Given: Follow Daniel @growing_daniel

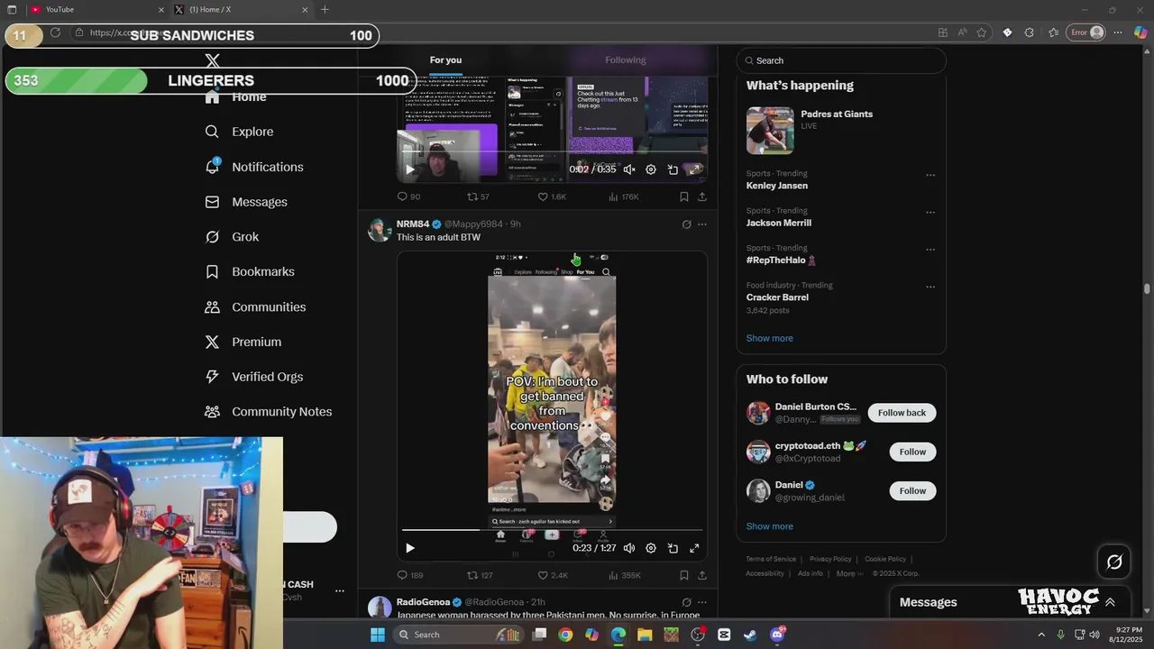Looking at the screenshot, I should coord(912,491).
